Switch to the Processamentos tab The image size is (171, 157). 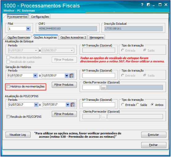[17, 17]
